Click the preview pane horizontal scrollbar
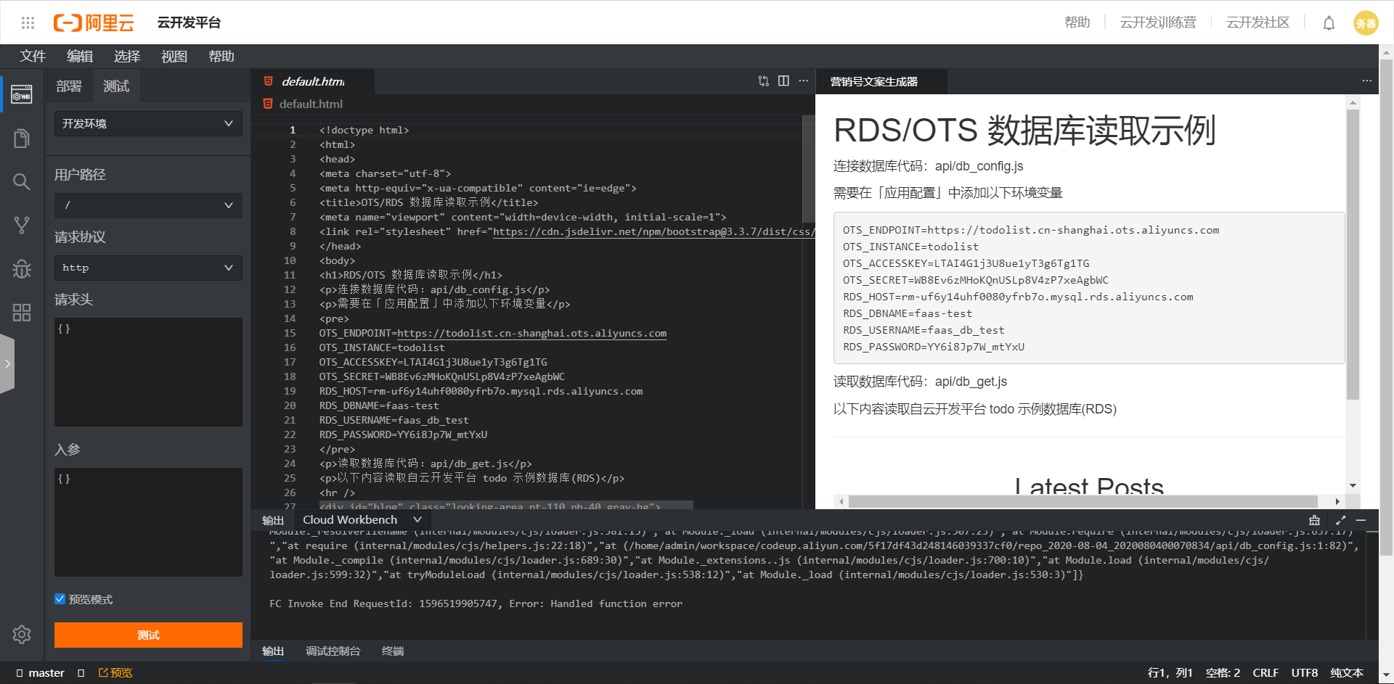Viewport: 1394px width, 684px height. click(1082, 502)
